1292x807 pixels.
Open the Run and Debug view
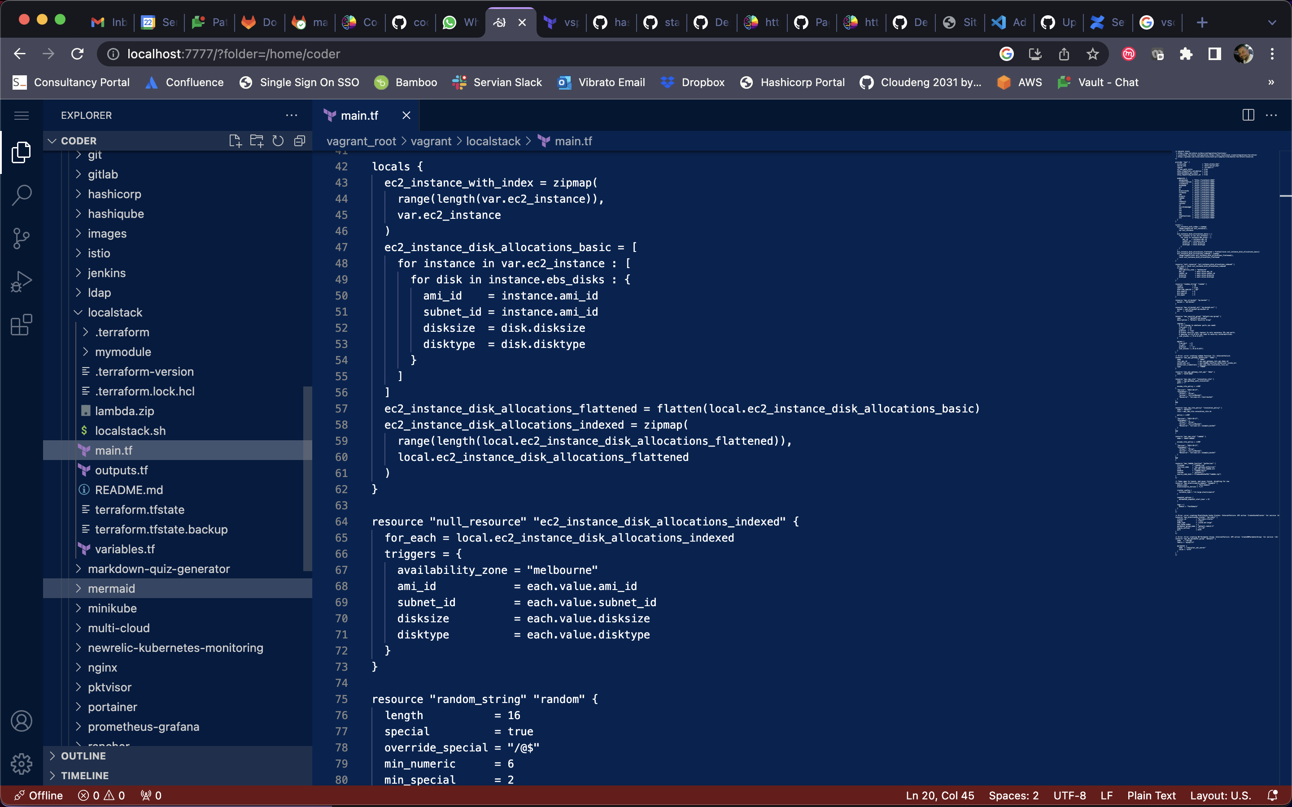(x=22, y=281)
